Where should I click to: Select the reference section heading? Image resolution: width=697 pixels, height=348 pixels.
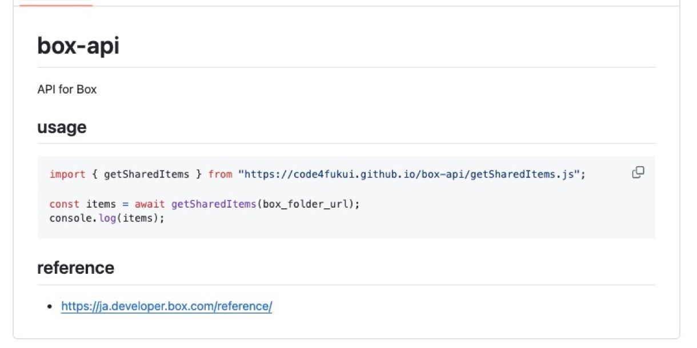[75, 268]
